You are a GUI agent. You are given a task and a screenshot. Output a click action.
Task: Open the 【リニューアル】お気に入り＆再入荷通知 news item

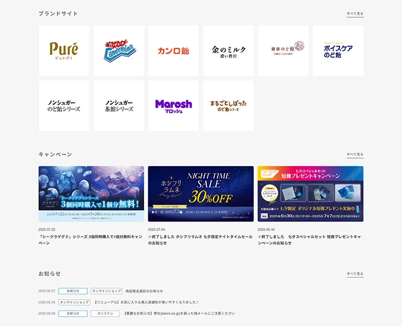pos(146,302)
